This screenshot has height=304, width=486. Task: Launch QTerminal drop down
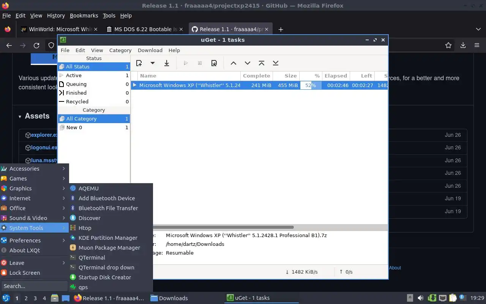pyautogui.click(x=111, y=268)
